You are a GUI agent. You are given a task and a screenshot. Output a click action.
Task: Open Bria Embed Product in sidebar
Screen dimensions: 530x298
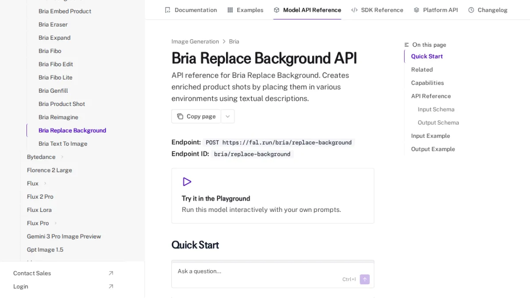[x=65, y=11]
